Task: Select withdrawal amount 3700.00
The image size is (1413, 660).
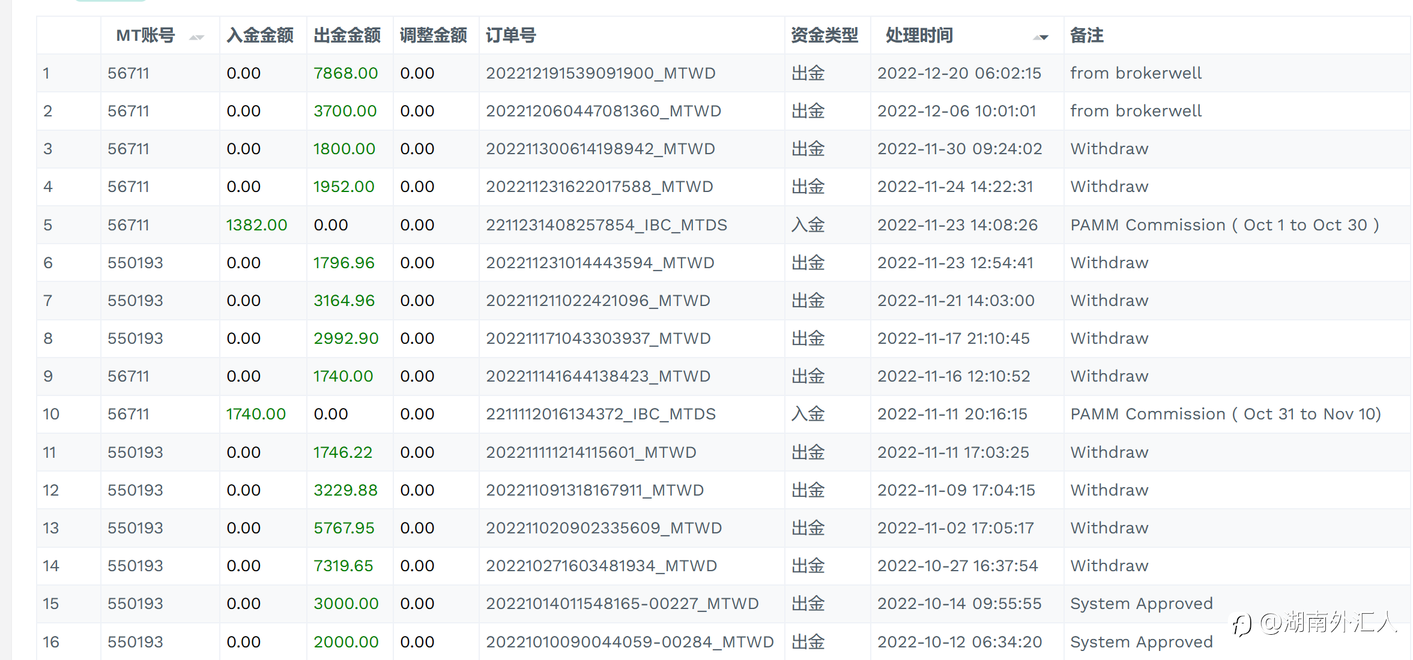Action: click(x=345, y=111)
